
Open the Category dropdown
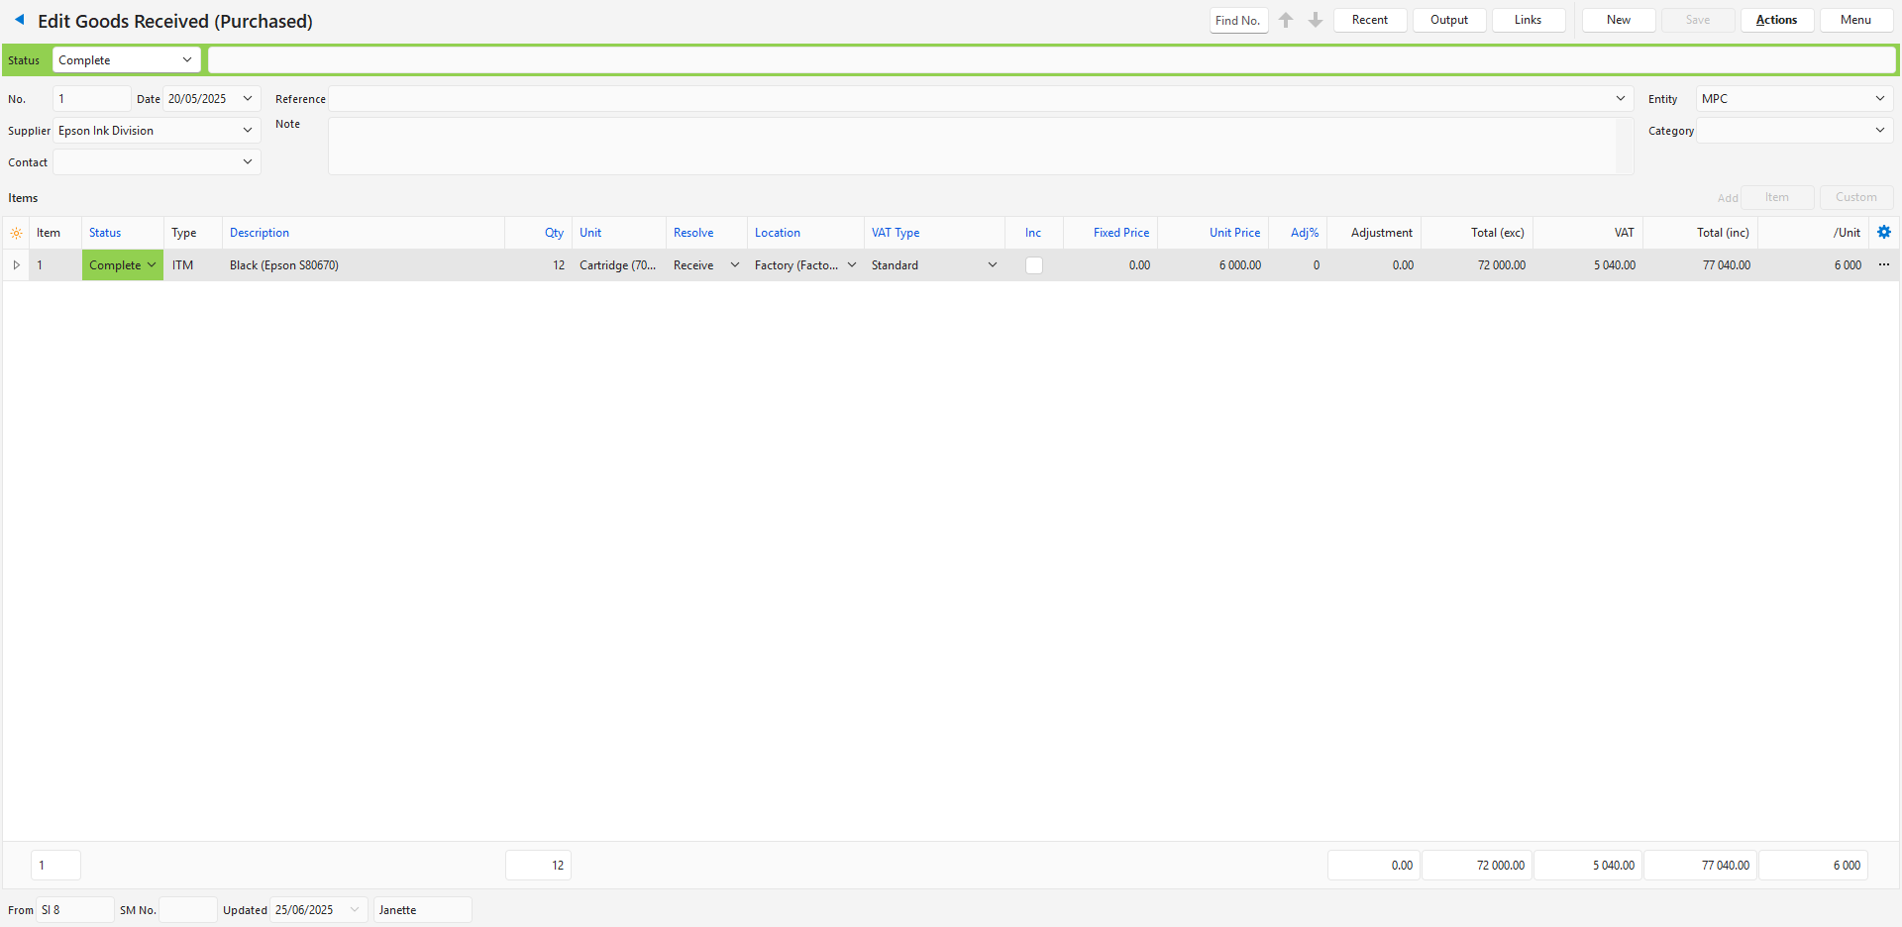coord(1879,131)
